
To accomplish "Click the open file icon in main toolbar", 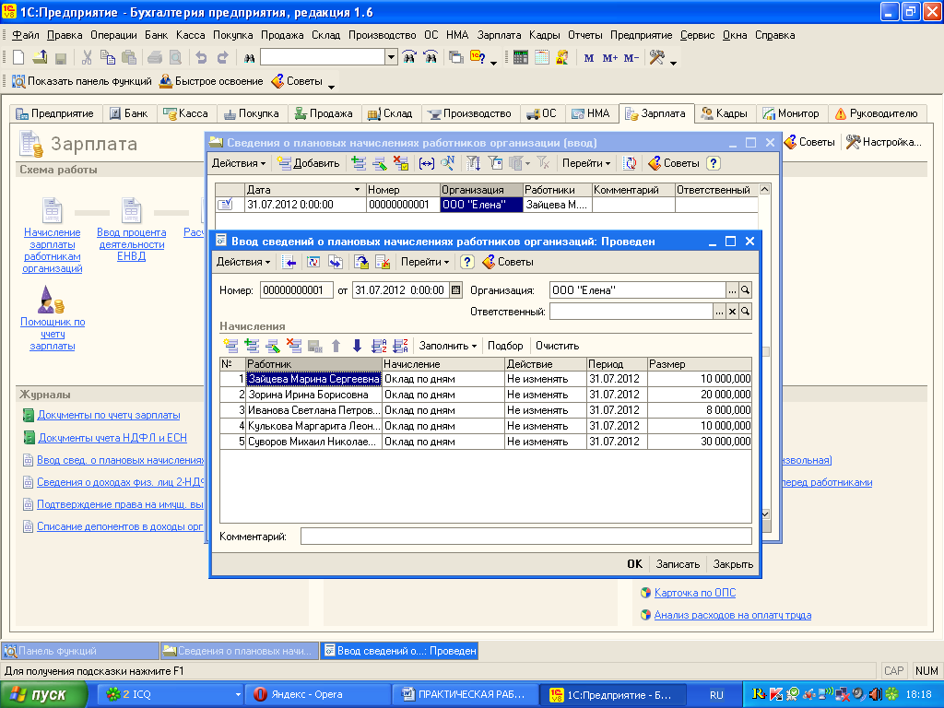I will pos(40,58).
